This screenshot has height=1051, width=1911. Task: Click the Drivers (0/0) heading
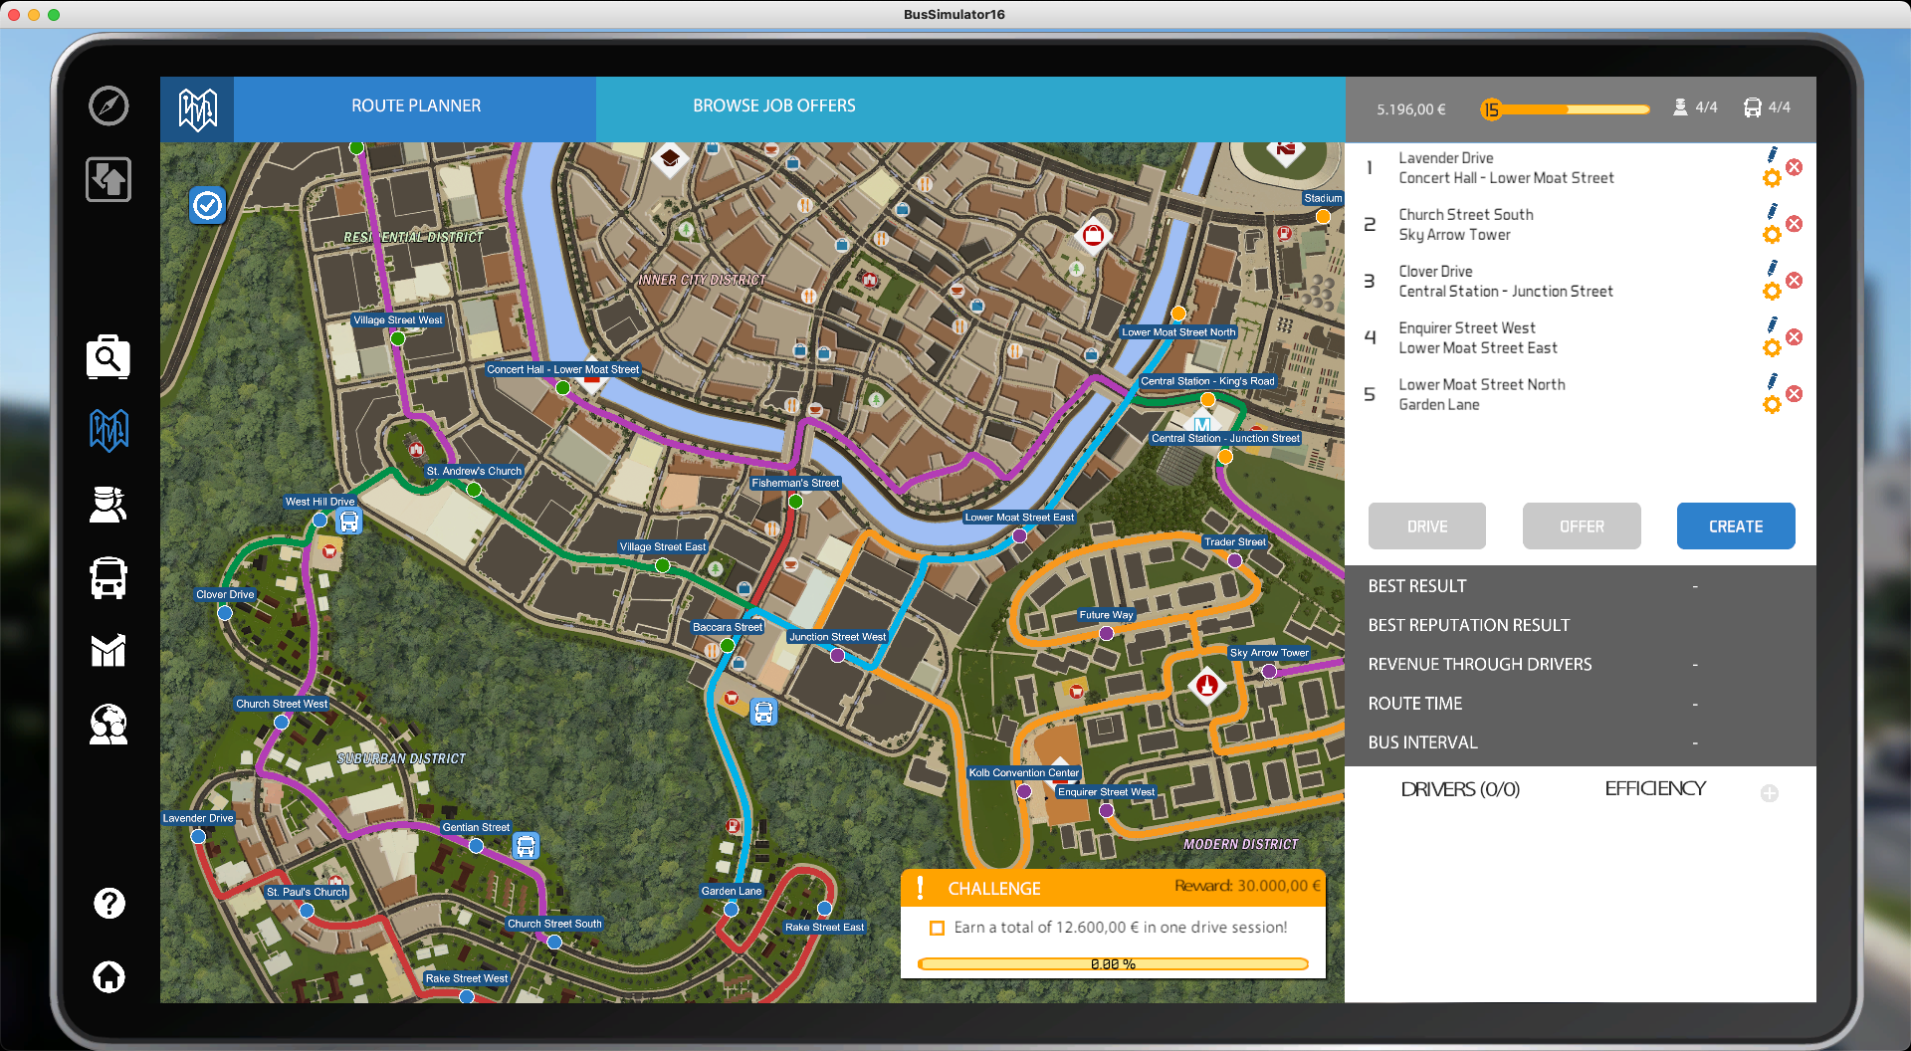click(x=1459, y=789)
